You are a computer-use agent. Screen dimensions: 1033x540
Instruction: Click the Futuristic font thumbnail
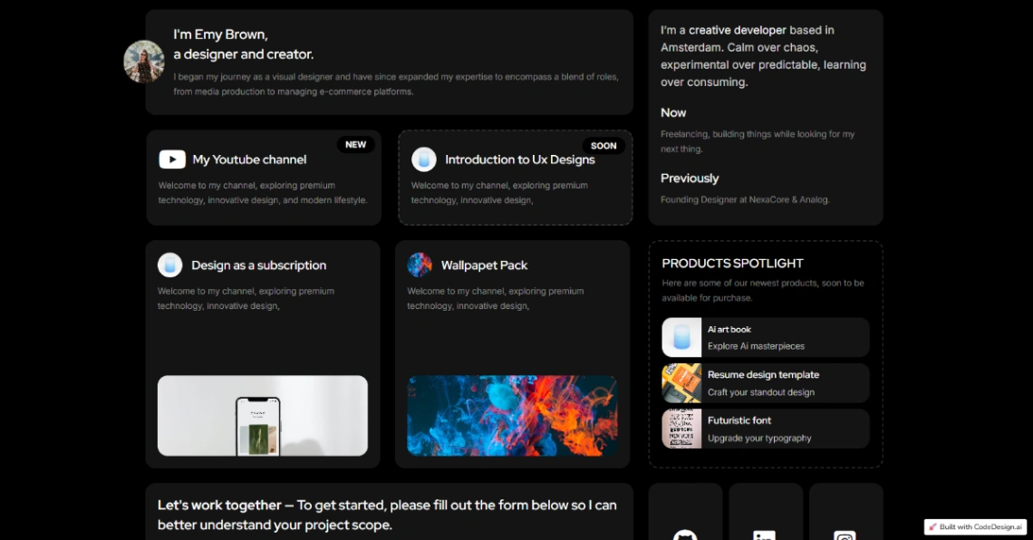[x=681, y=429]
